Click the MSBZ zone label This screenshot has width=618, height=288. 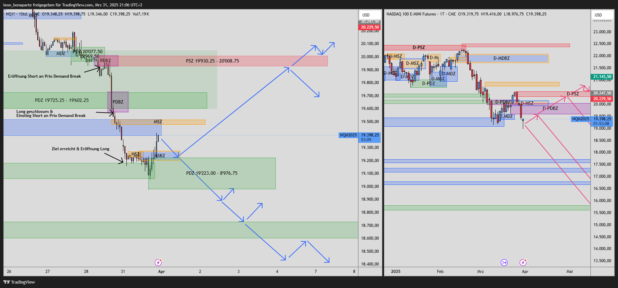(x=160, y=156)
